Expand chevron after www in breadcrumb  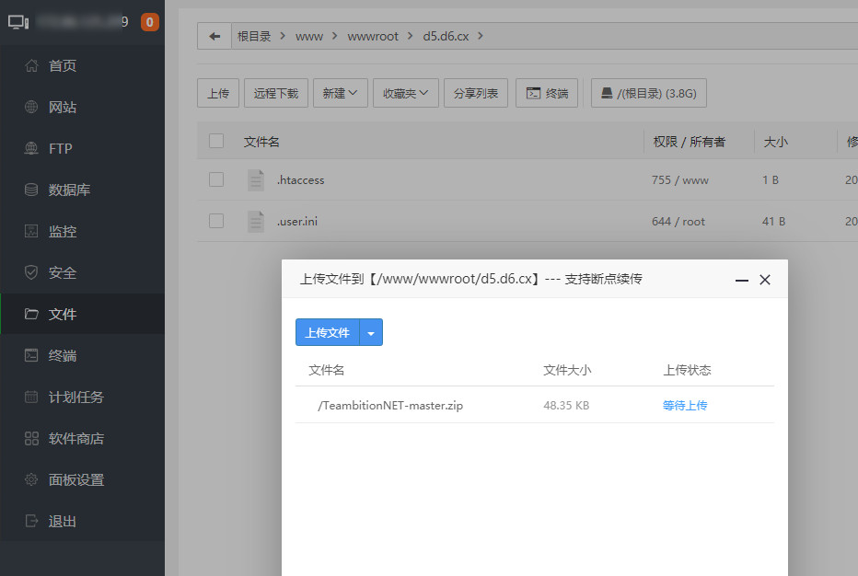point(335,36)
